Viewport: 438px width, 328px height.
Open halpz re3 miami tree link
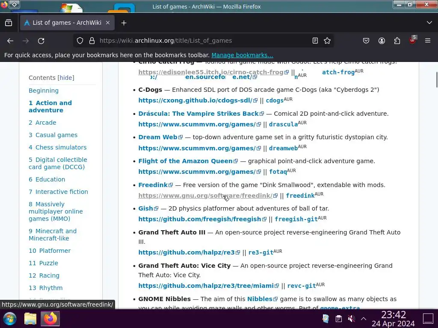[x=208, y=286]
